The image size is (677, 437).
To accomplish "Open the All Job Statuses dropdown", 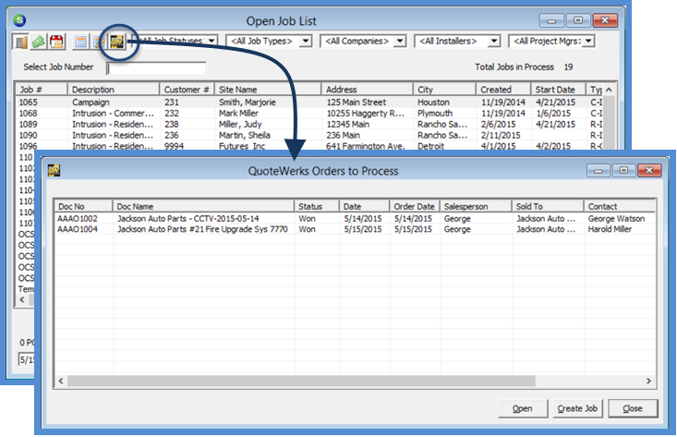I will point(212,41).
